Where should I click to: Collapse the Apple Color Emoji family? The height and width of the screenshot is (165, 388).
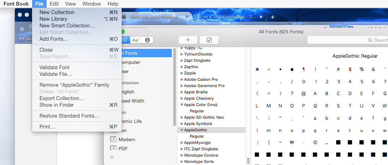[182, 105]
